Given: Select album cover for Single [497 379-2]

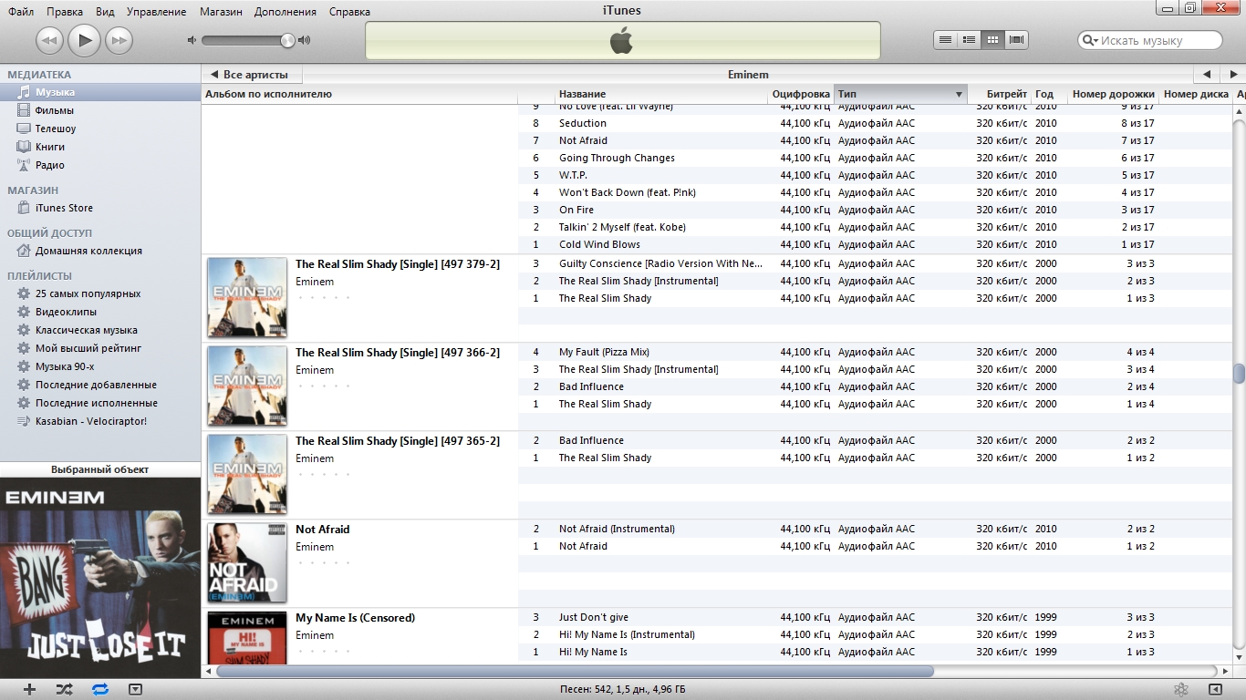Looking at the screenshot, I should tap(247, 297).
